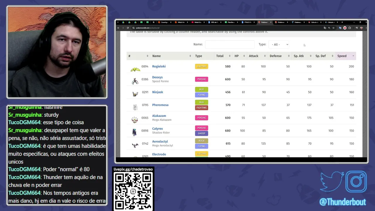Sort table by Attack column
This screenshot has width=375, height=211.
point(257,56)
